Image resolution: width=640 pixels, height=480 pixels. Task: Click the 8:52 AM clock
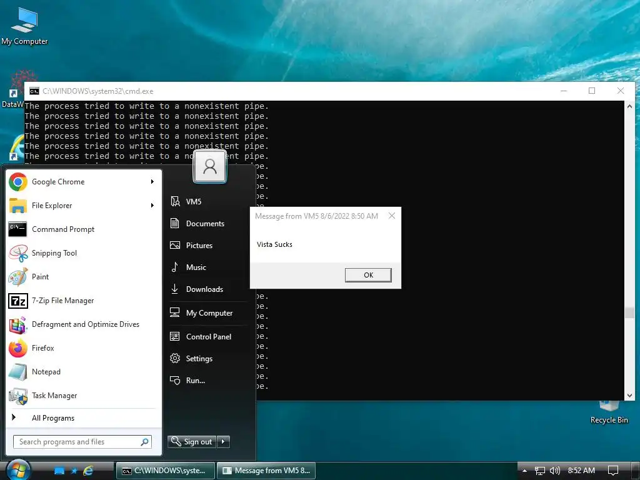(x=581, y=471)
